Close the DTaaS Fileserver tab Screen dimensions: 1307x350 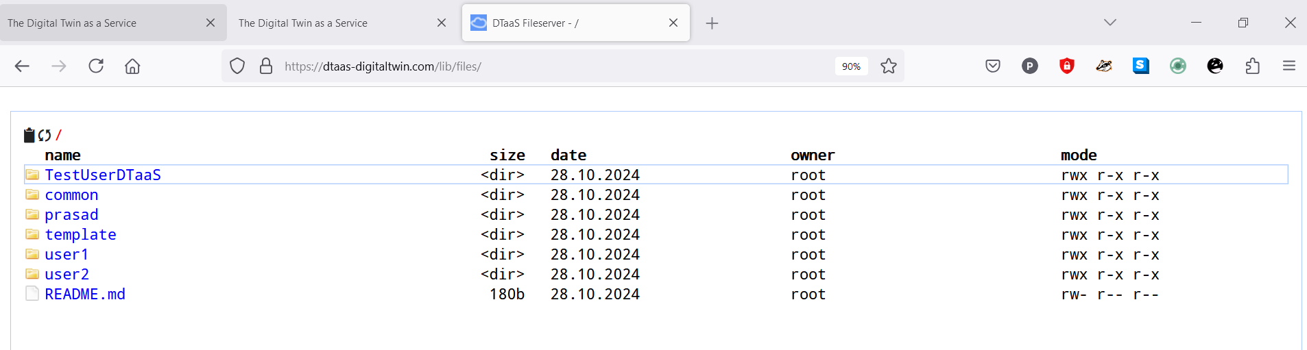673,23
